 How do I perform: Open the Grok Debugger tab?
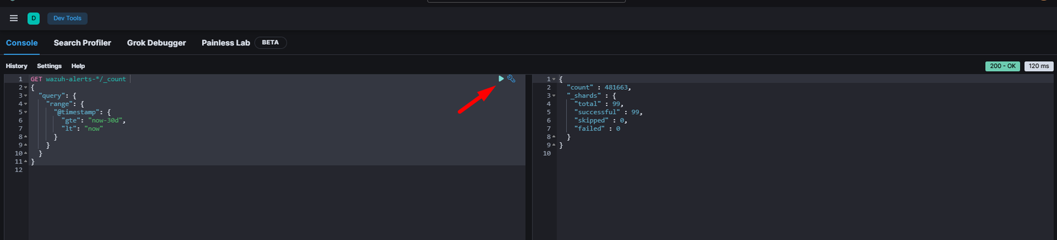point(157,43)
